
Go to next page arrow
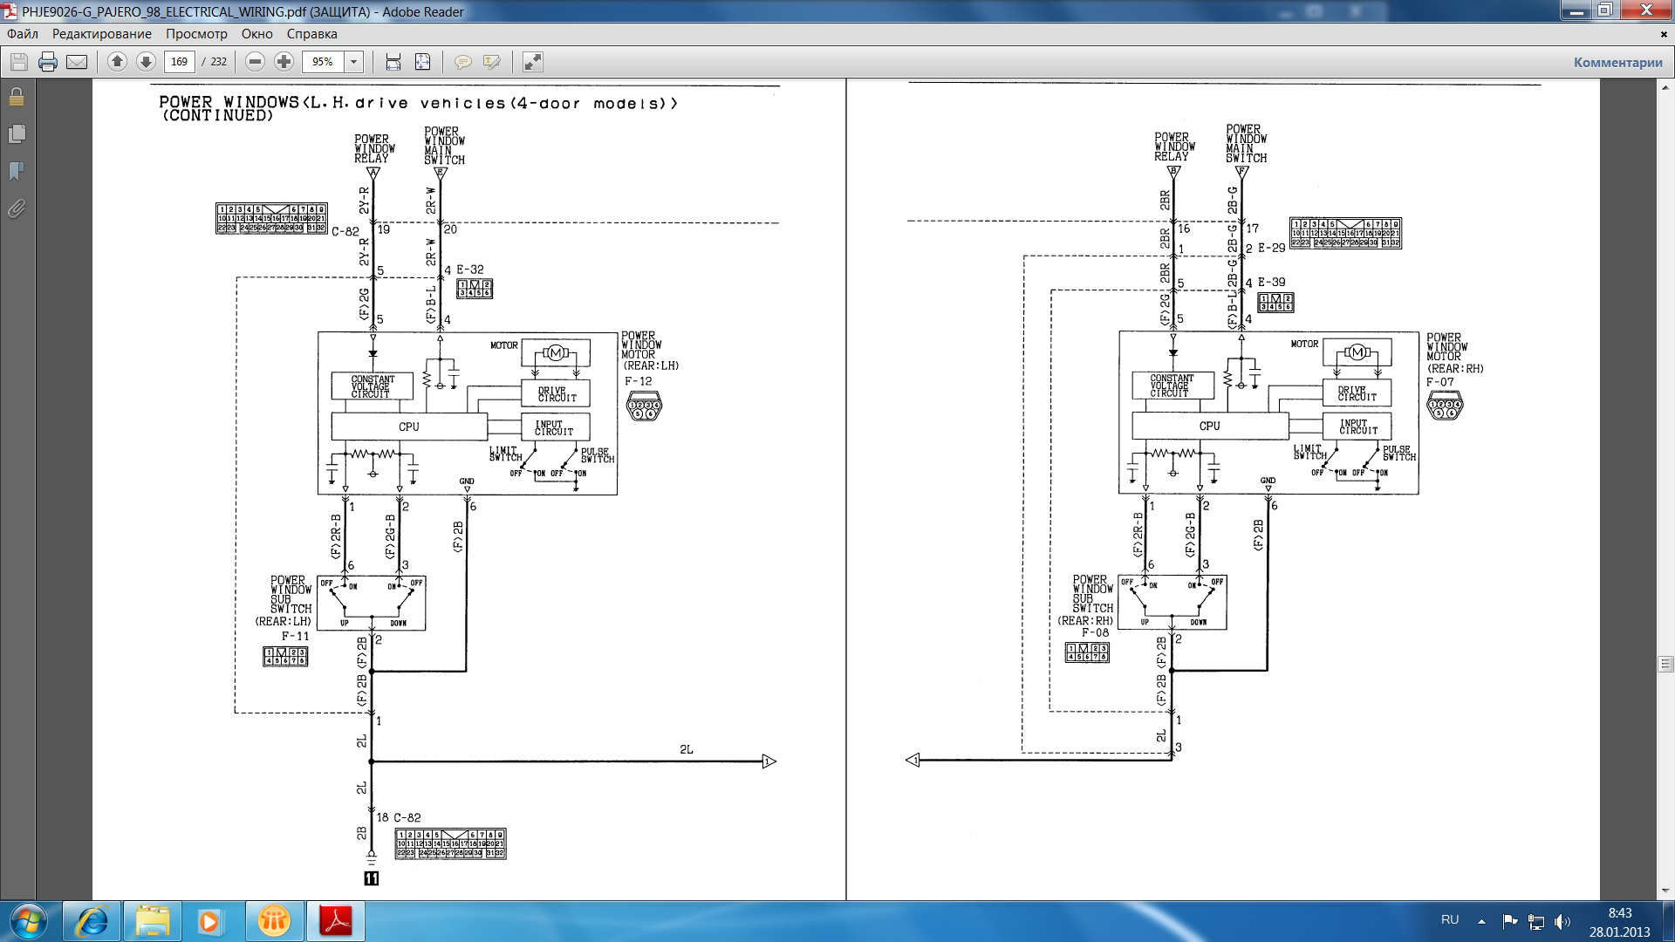(x=146, y=62)
